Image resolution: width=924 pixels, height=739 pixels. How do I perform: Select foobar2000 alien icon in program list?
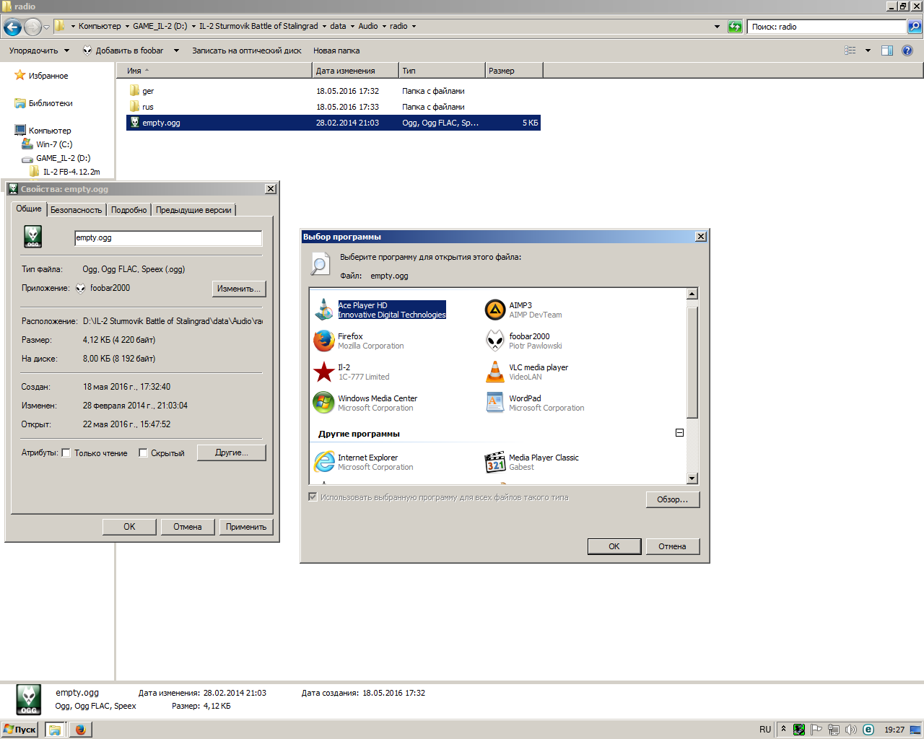(495, 341)
